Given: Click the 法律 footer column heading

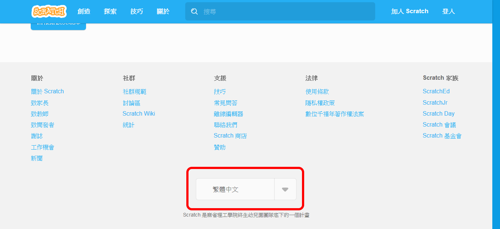Looking at the screenshot, I should tap(311, 78).
